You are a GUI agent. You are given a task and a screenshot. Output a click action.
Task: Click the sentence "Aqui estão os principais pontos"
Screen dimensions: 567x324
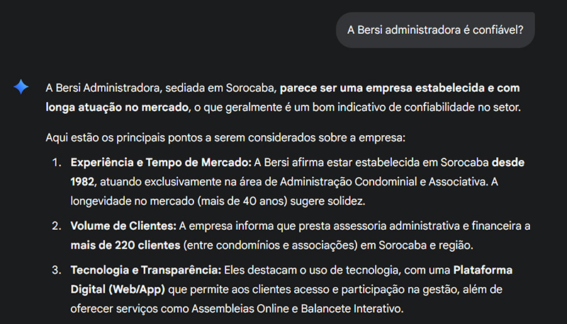coord(128,137)
